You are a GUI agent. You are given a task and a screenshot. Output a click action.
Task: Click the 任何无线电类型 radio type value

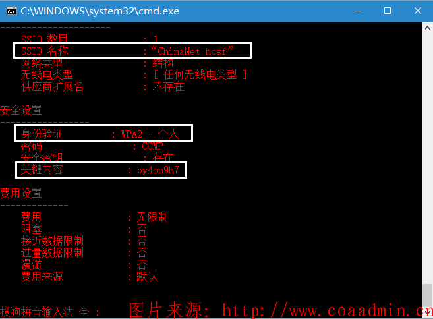(200, 75)
